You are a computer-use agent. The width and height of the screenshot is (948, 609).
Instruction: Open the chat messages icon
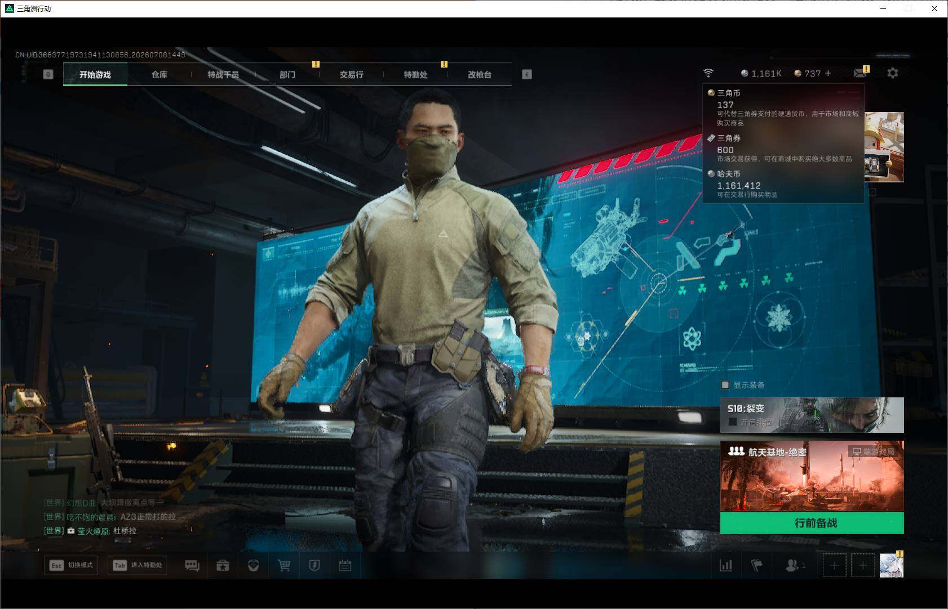(192, 566)
